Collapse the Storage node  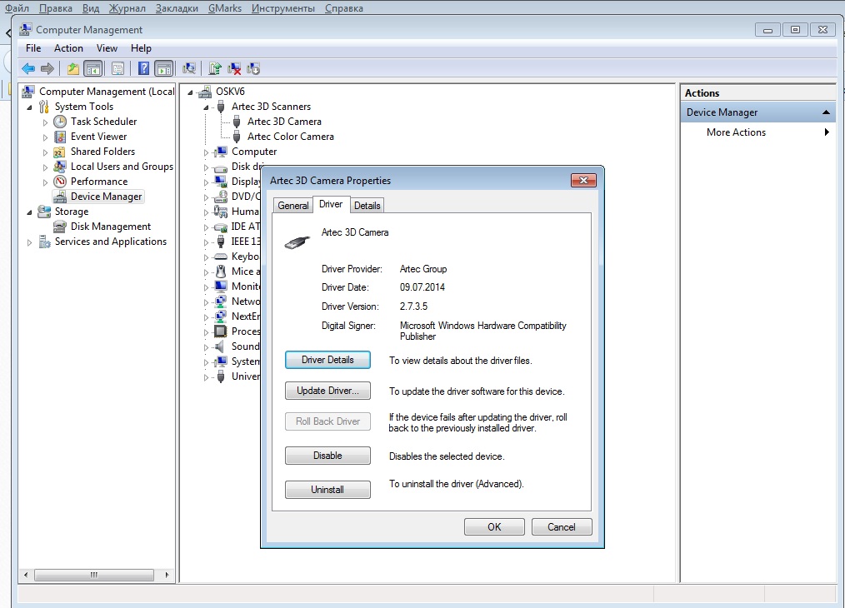point(30,212)
